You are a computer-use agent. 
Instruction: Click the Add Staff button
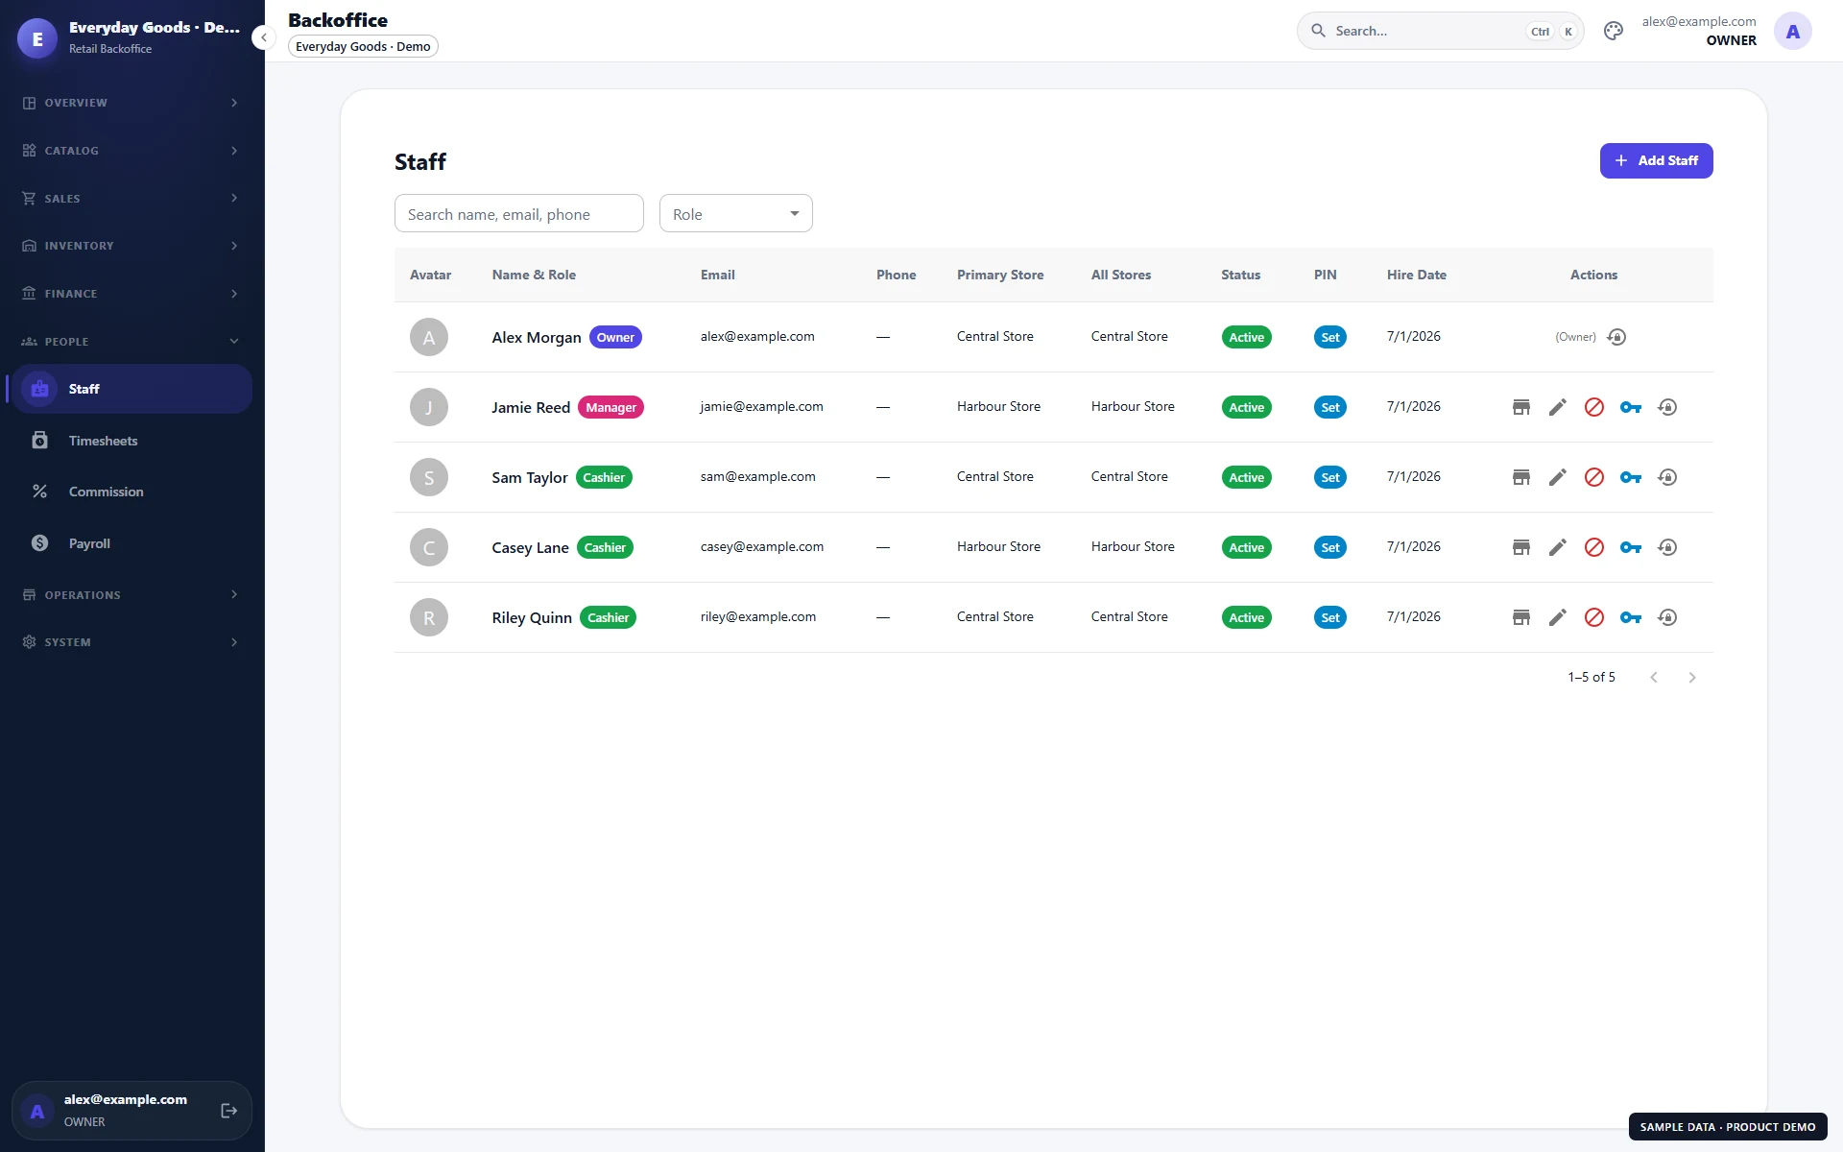tap(1656, 160)
